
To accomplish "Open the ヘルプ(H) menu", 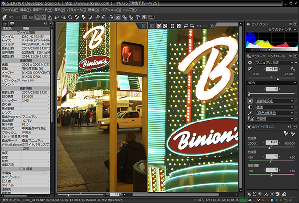I will [129, 10].
